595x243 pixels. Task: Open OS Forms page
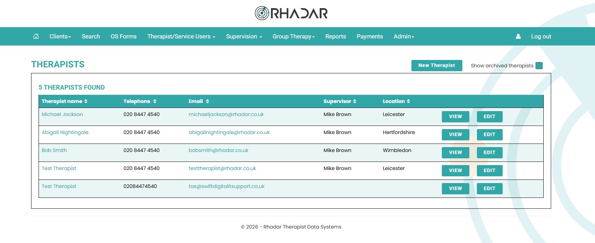tap(123, 36)
